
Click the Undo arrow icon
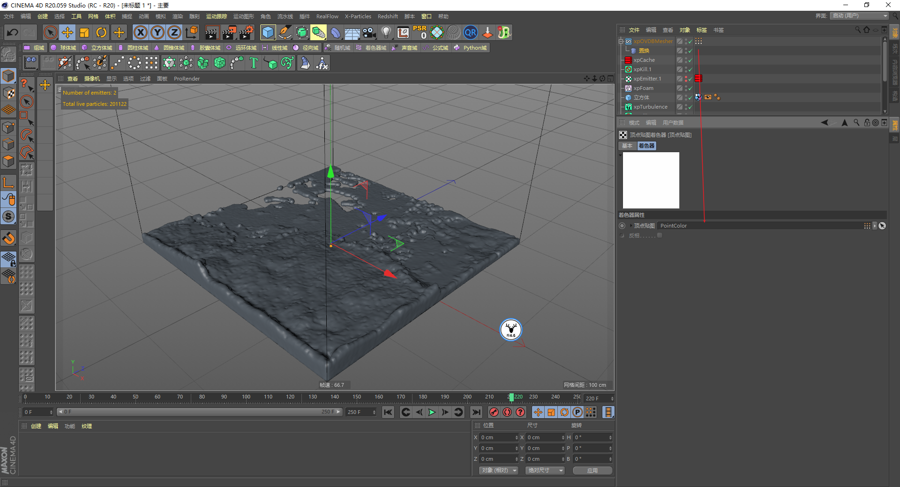click(x=13, y=32)
